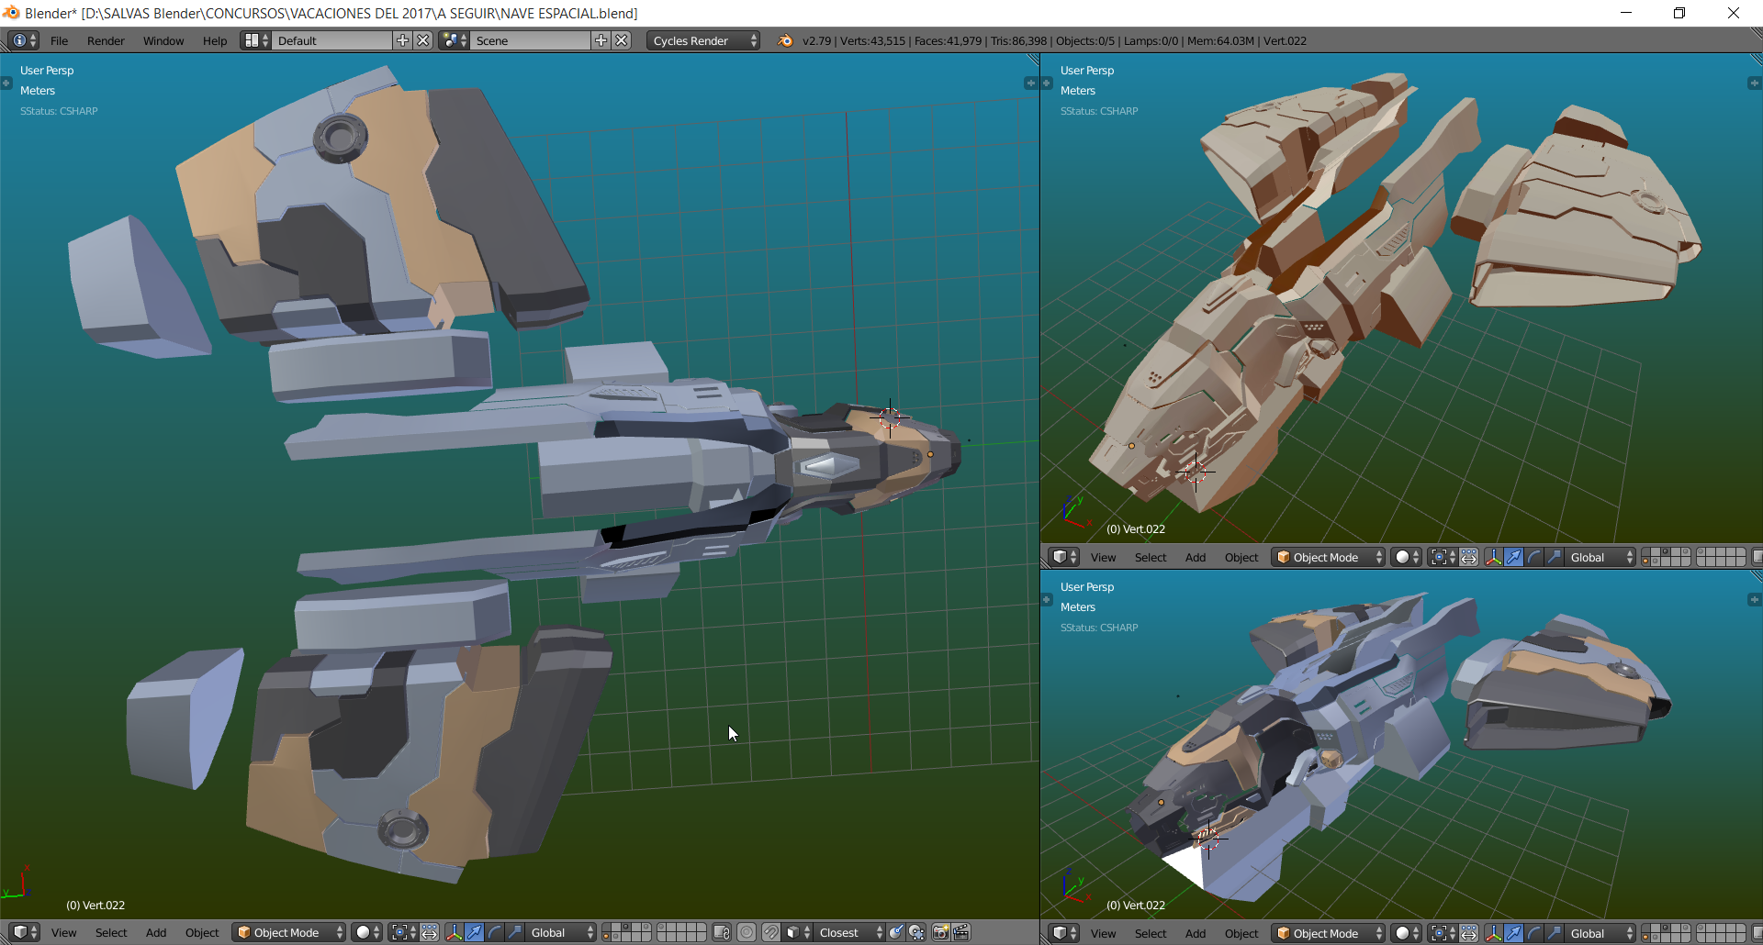Click the Default screen layout name field
Image resolution: width=1763 pixels, height=945 pixels.
332,40
